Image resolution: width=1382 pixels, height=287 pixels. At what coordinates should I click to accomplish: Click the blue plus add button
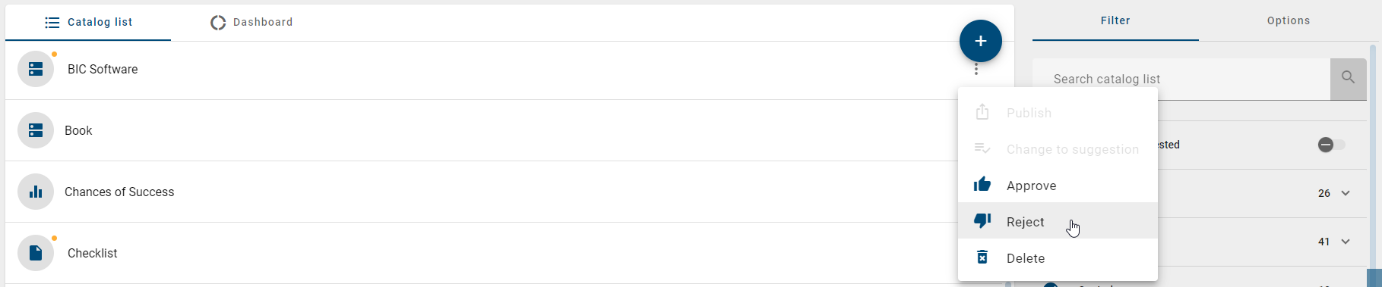[980, 41]
